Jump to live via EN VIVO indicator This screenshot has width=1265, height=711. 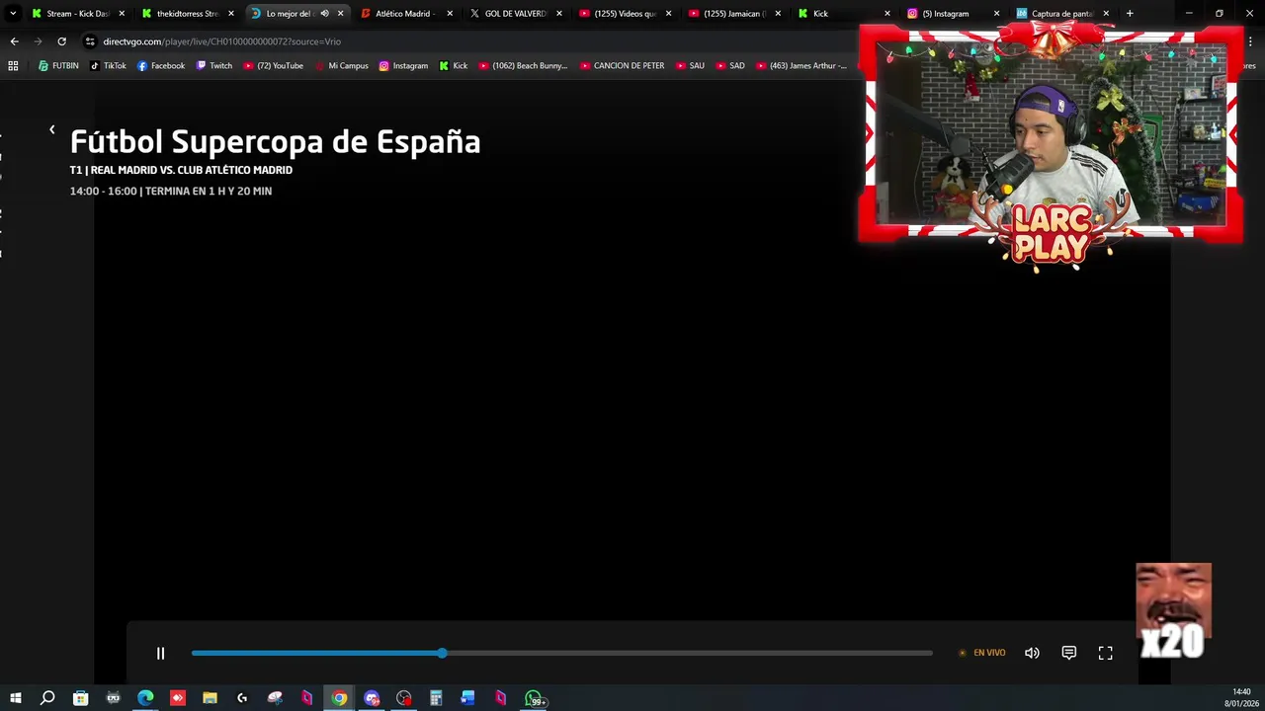click(982, 653)
